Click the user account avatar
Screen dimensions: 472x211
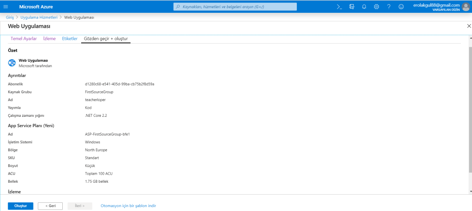point(466,6)
